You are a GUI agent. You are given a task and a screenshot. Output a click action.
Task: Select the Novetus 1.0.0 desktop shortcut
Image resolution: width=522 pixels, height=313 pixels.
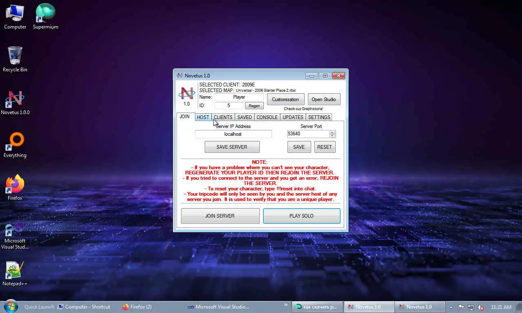point(15,103)
